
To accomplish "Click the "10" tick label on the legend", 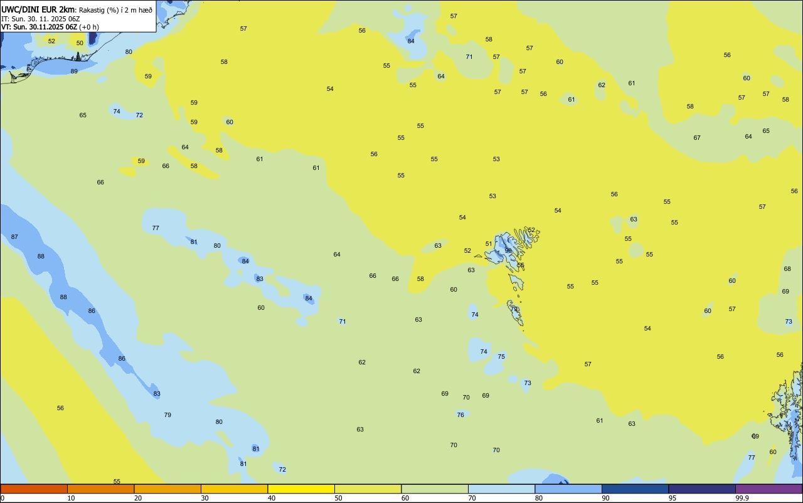I will click(x=71, y=498).
